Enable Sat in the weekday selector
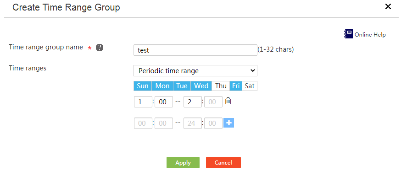 click(249, 86)
